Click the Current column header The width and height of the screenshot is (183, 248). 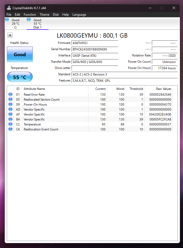click(x=98, y=89)
